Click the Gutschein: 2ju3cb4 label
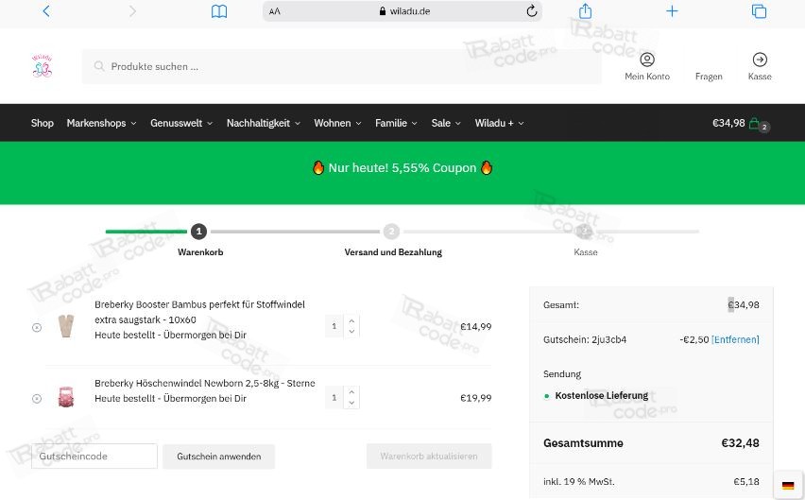 [x=585, y=340]
